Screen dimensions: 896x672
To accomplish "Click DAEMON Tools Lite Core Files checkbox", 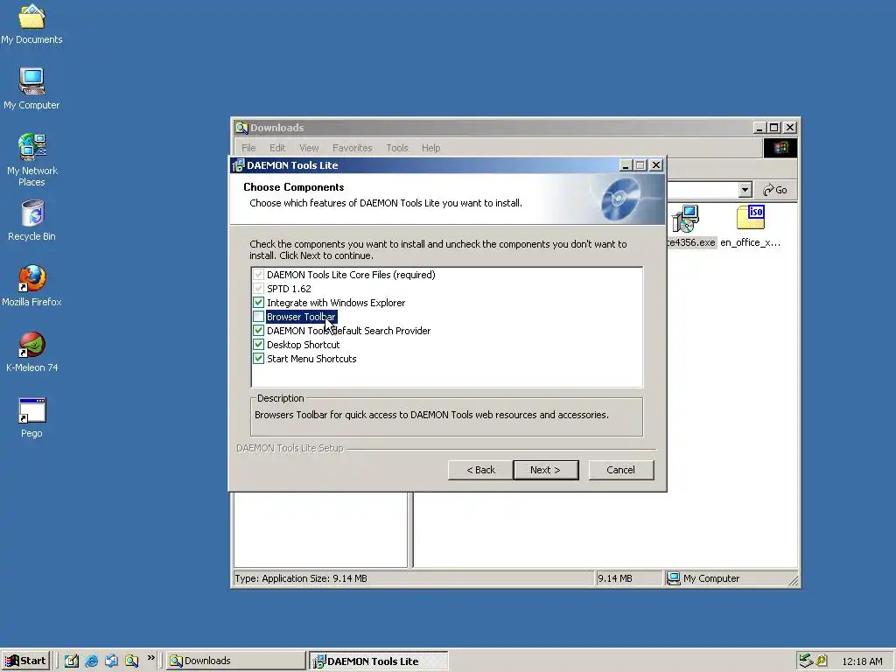I will (x=258, y=275).
